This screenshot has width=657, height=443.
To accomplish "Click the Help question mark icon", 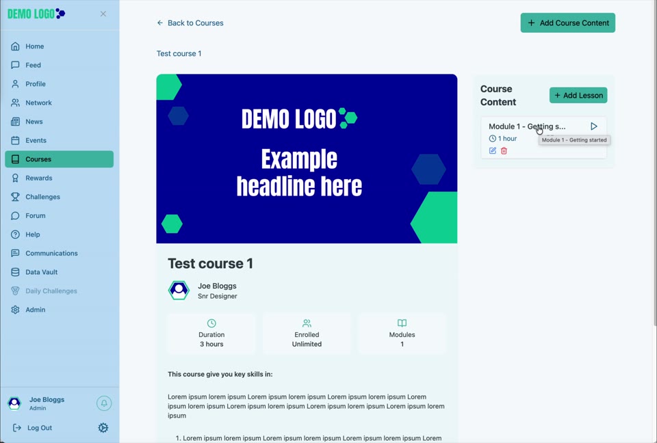I will tap(15, 234).
